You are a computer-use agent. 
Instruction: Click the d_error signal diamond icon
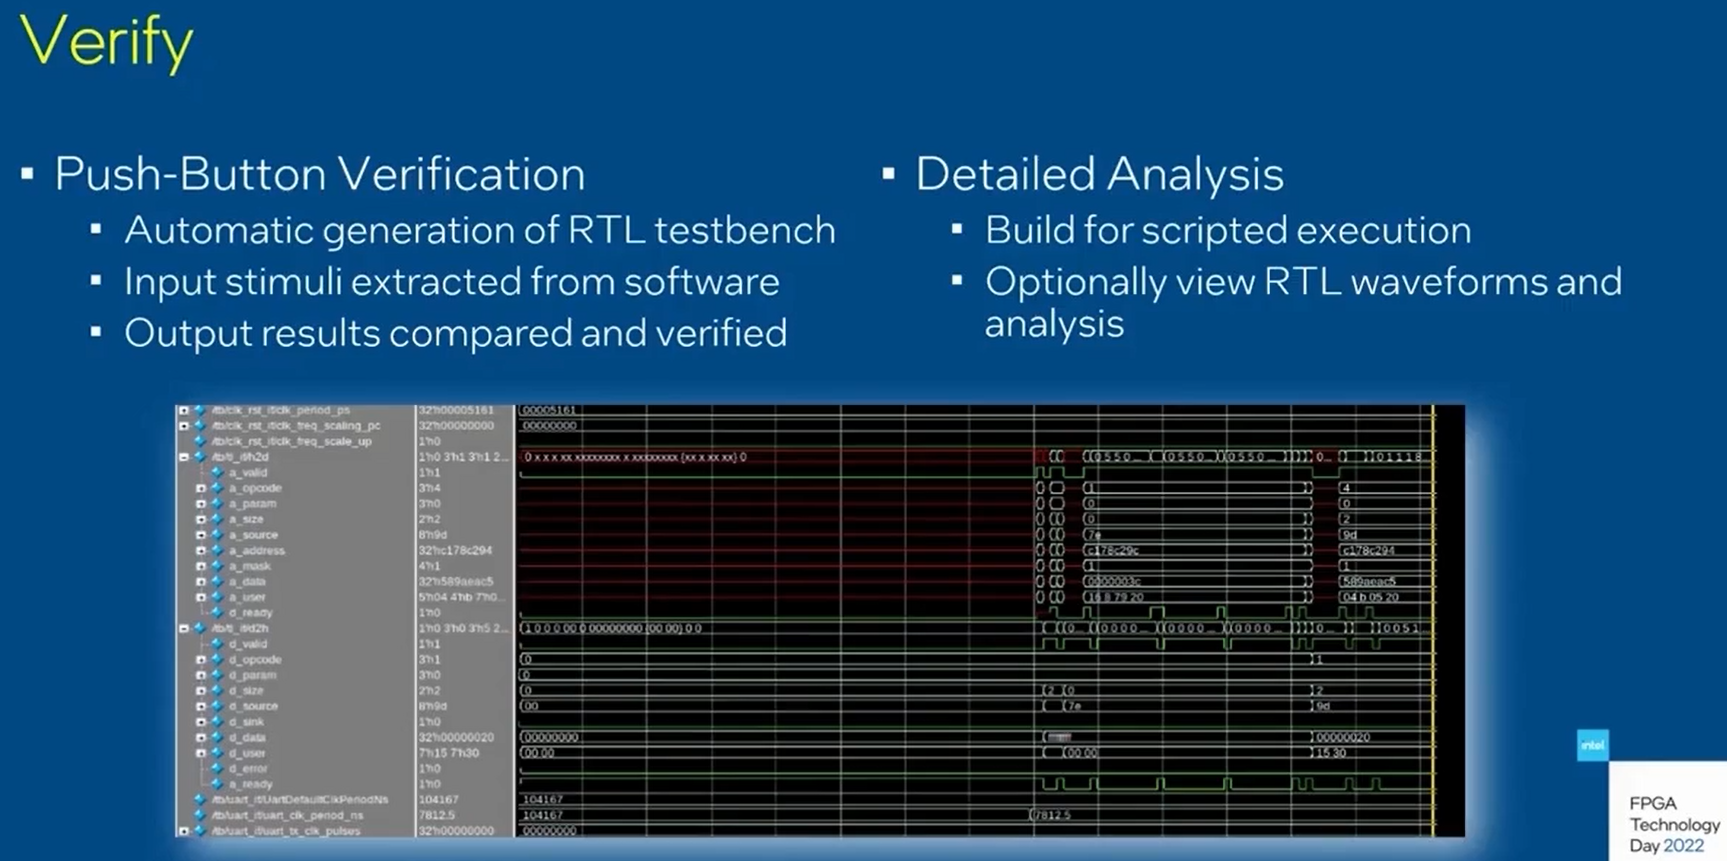point(217,769)
